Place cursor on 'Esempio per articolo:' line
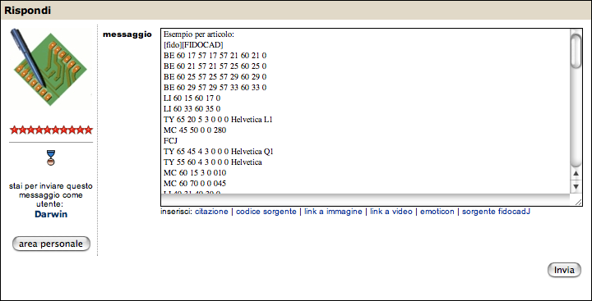 199,34
